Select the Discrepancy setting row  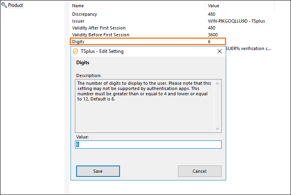tap(85, 14)
